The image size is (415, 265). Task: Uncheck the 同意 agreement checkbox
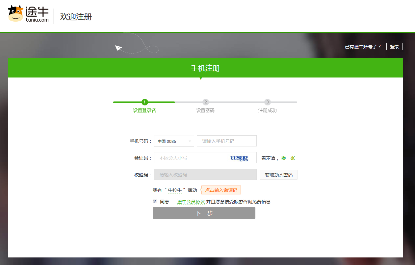155,201
